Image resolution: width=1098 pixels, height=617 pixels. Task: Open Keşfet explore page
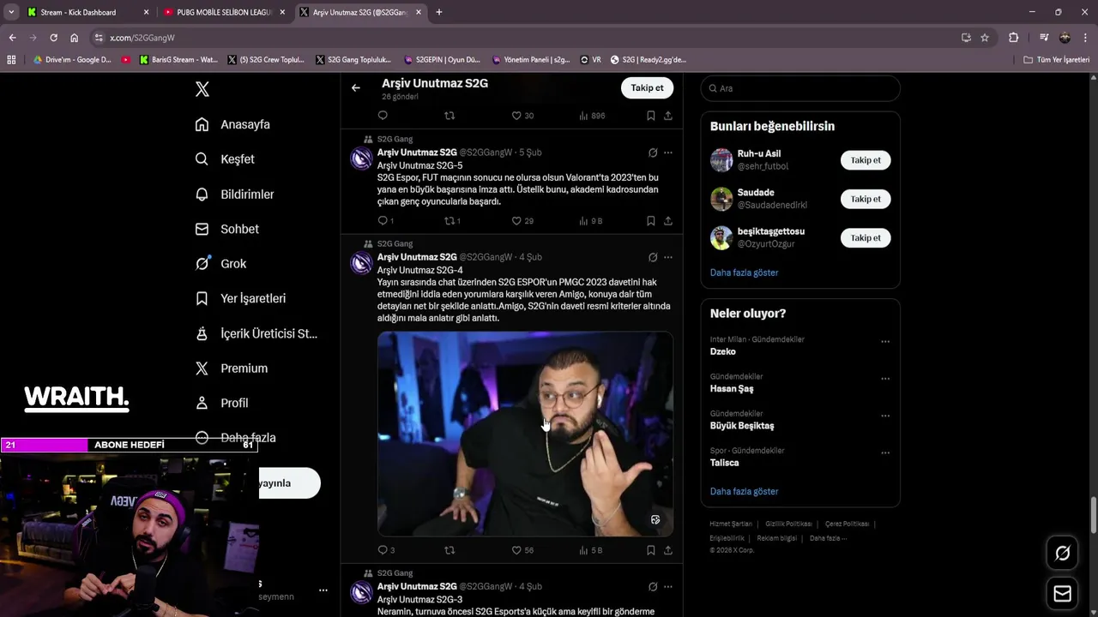(x=225, y=159)
